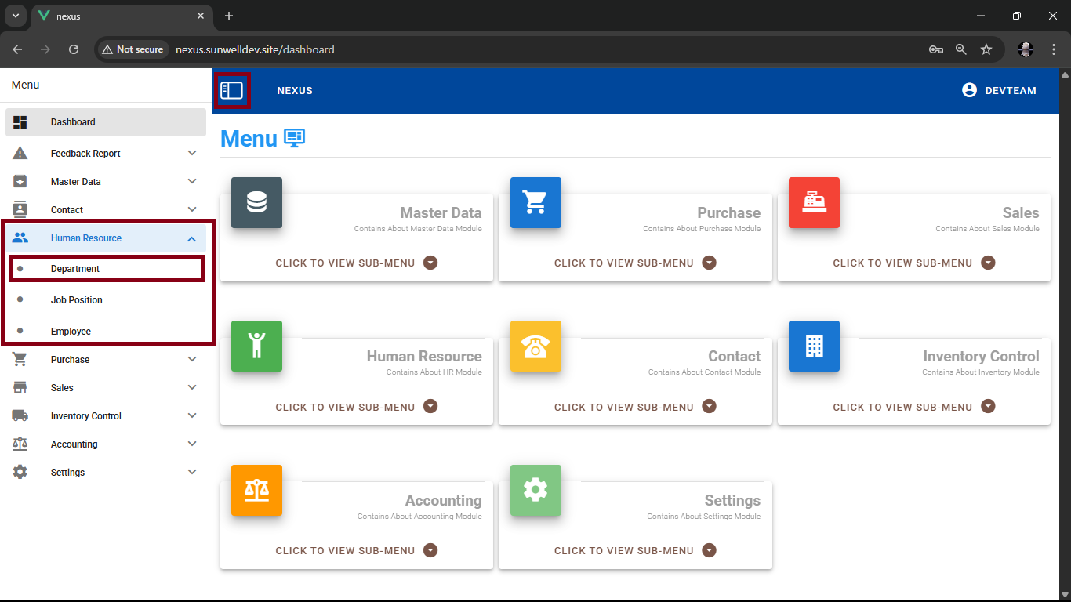Collapse the Human Resource sidebar menu
This screenshot has width=1071, height=602.
[192, 238]
